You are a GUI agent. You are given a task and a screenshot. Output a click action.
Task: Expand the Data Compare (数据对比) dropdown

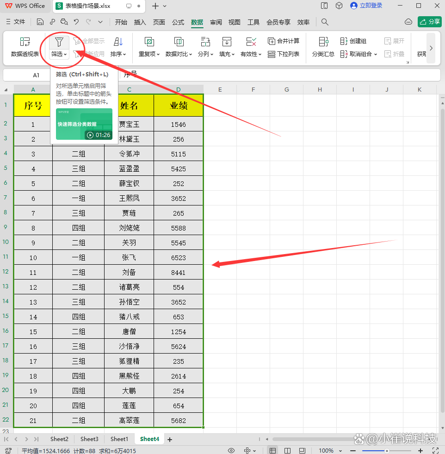click(x=191, y=55)
